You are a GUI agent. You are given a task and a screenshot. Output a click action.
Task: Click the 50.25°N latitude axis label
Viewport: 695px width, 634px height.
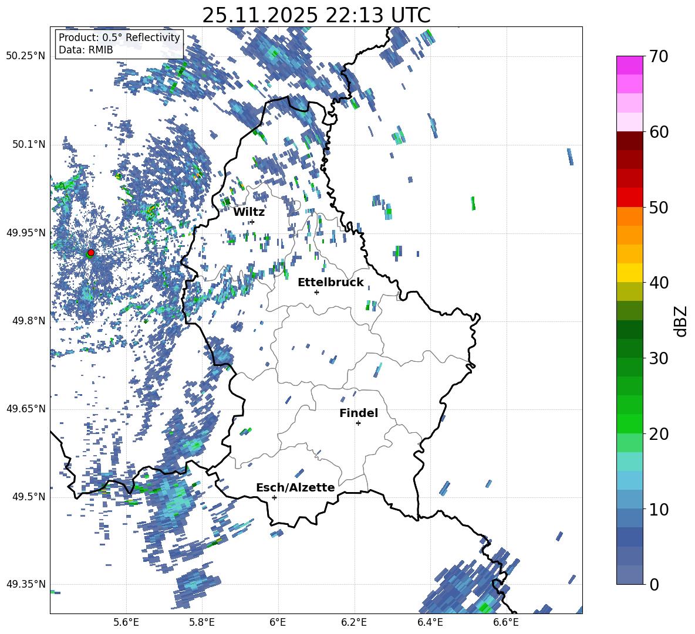click(x=26, y=56)
